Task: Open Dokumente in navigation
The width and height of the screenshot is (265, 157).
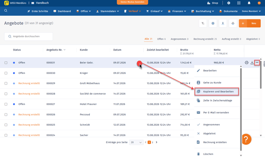Action: pos(228,11)
